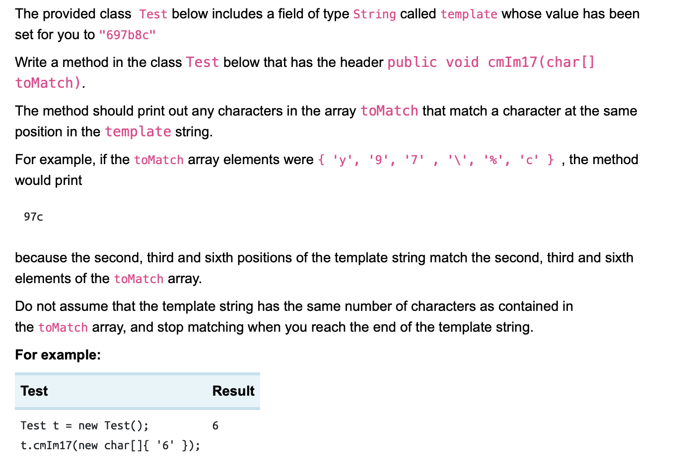Screen dimensions: 691x474
Task: Click the 'Result' table column header
Action: click(x=233, y=391)
